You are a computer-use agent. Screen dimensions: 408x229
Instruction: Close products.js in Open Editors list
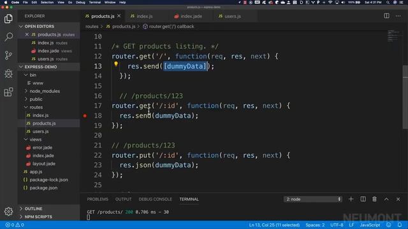click(27, 34)
